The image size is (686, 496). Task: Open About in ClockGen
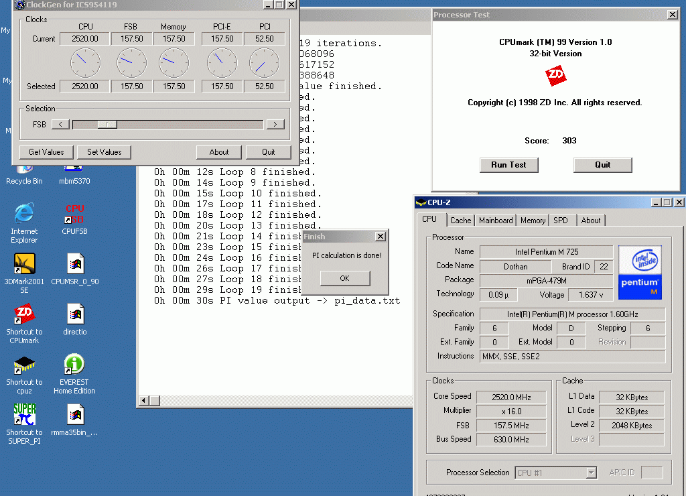tap(219, 152)
